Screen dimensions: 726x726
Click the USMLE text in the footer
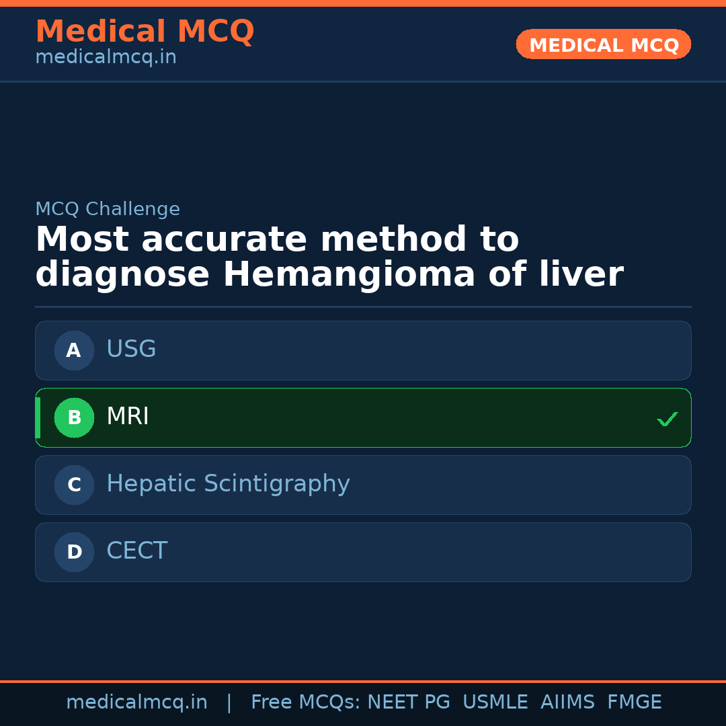(495, 702)
